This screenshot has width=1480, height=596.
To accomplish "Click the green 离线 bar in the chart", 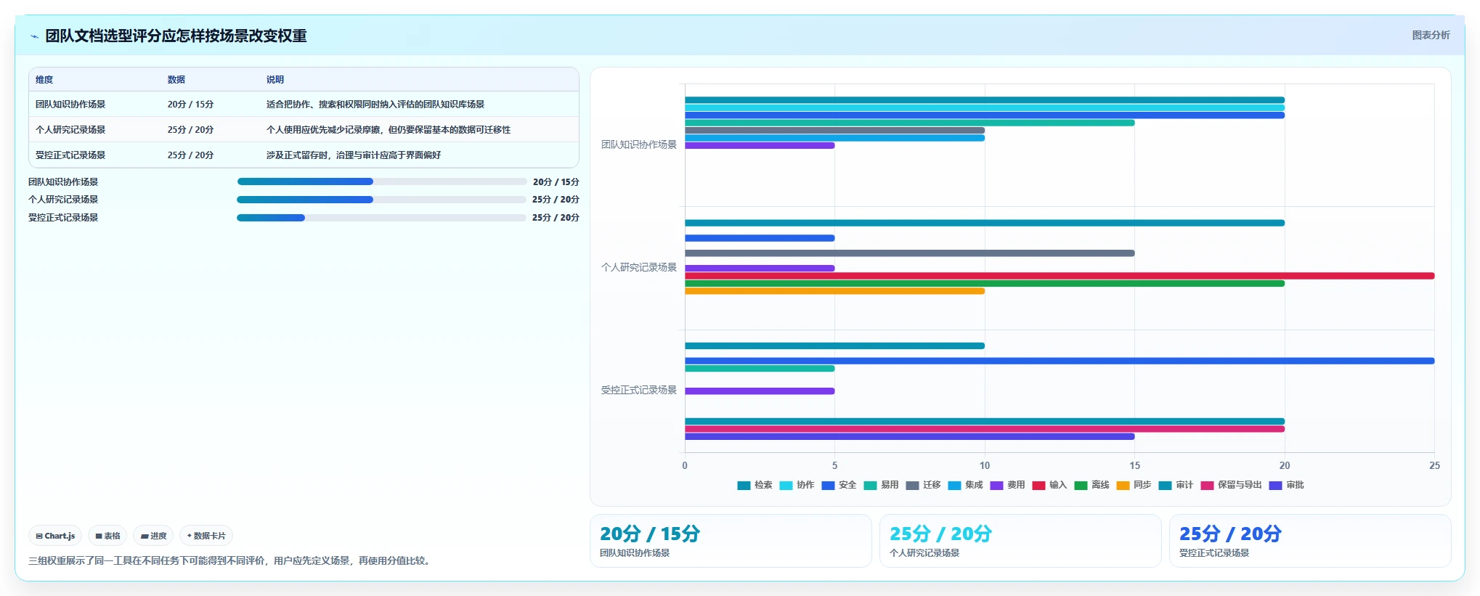I will coord(985,284).
